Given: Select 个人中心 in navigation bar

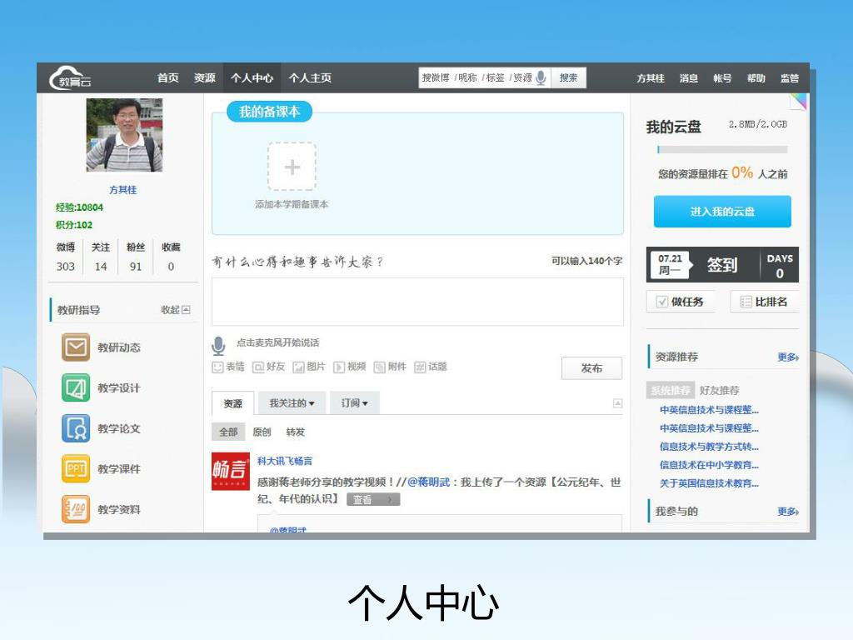Looking at the screenshot, I should coord(252,77).
